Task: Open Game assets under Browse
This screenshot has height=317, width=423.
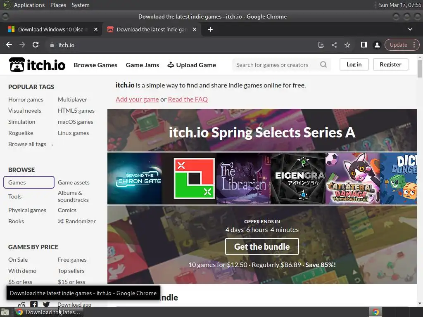Action: 74,182
